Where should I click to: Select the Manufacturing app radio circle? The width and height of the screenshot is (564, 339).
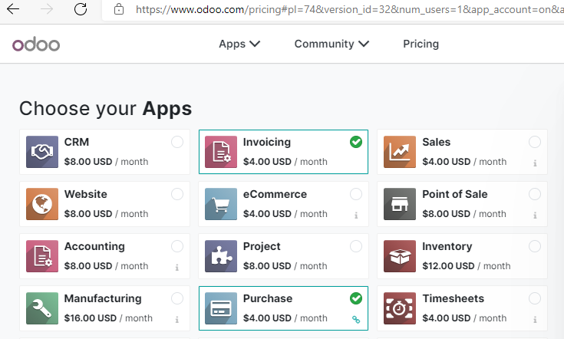coord(177,298)
